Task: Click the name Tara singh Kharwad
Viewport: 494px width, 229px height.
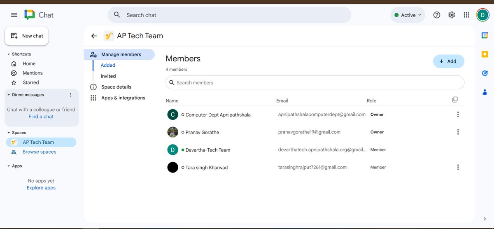Action: coord(207,168)
